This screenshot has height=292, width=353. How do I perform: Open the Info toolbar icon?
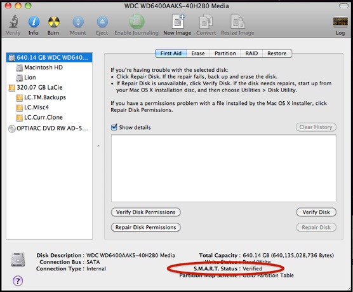point(34,22)
